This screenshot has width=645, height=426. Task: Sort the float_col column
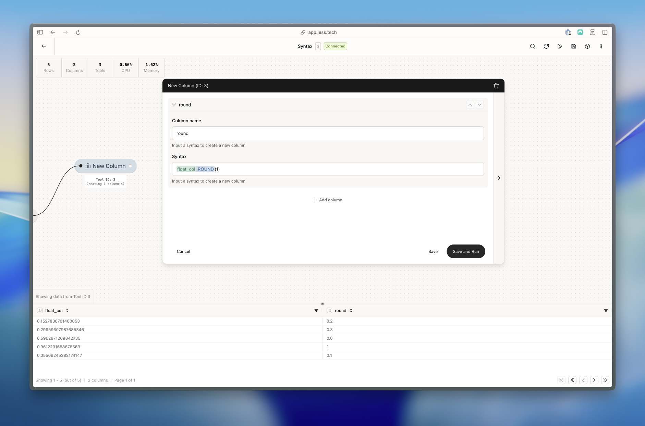67,311
